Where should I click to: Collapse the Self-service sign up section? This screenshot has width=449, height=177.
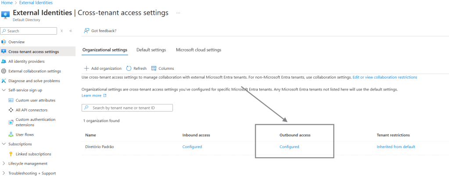(4, 90)
